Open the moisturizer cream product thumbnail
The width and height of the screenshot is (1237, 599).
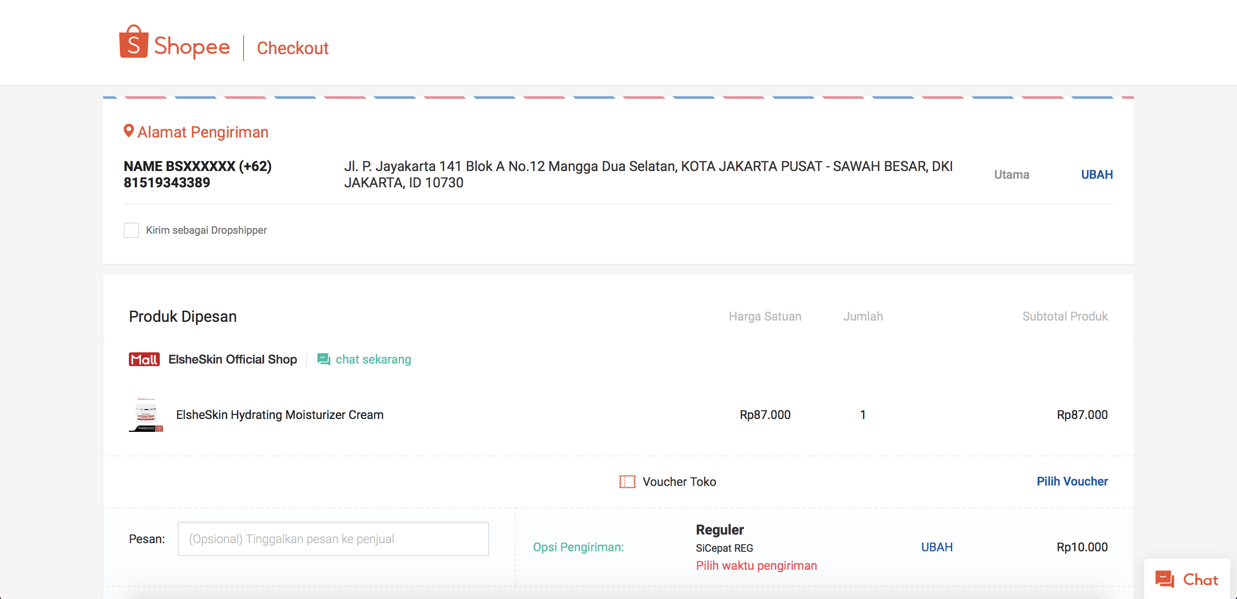point(146,415)
